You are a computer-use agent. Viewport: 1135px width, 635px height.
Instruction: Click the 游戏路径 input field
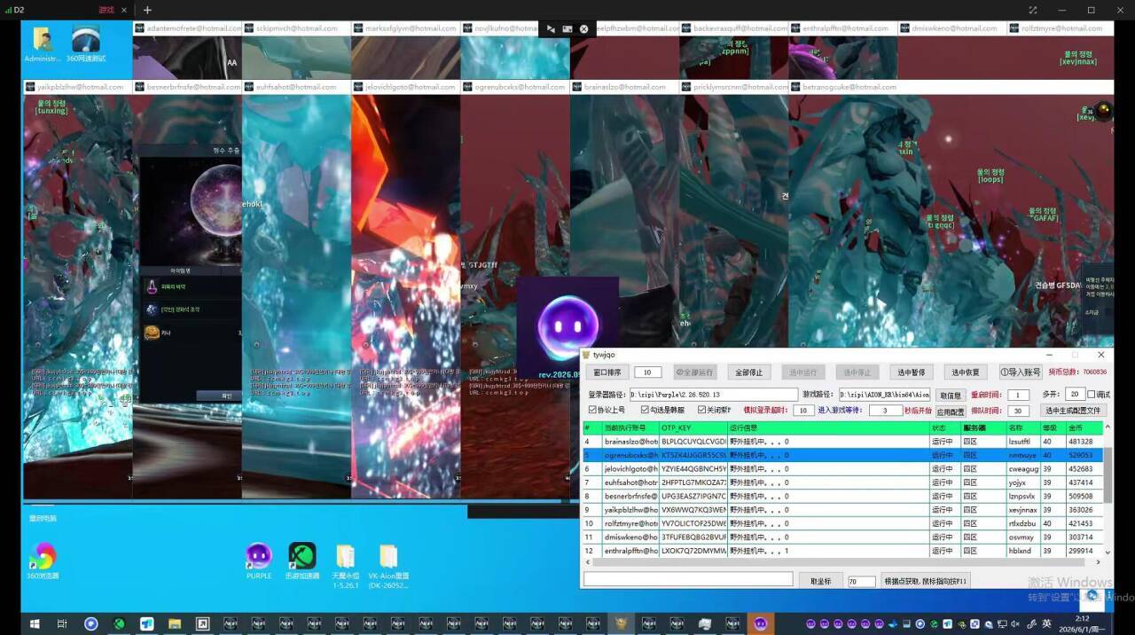tap(885, 395)
